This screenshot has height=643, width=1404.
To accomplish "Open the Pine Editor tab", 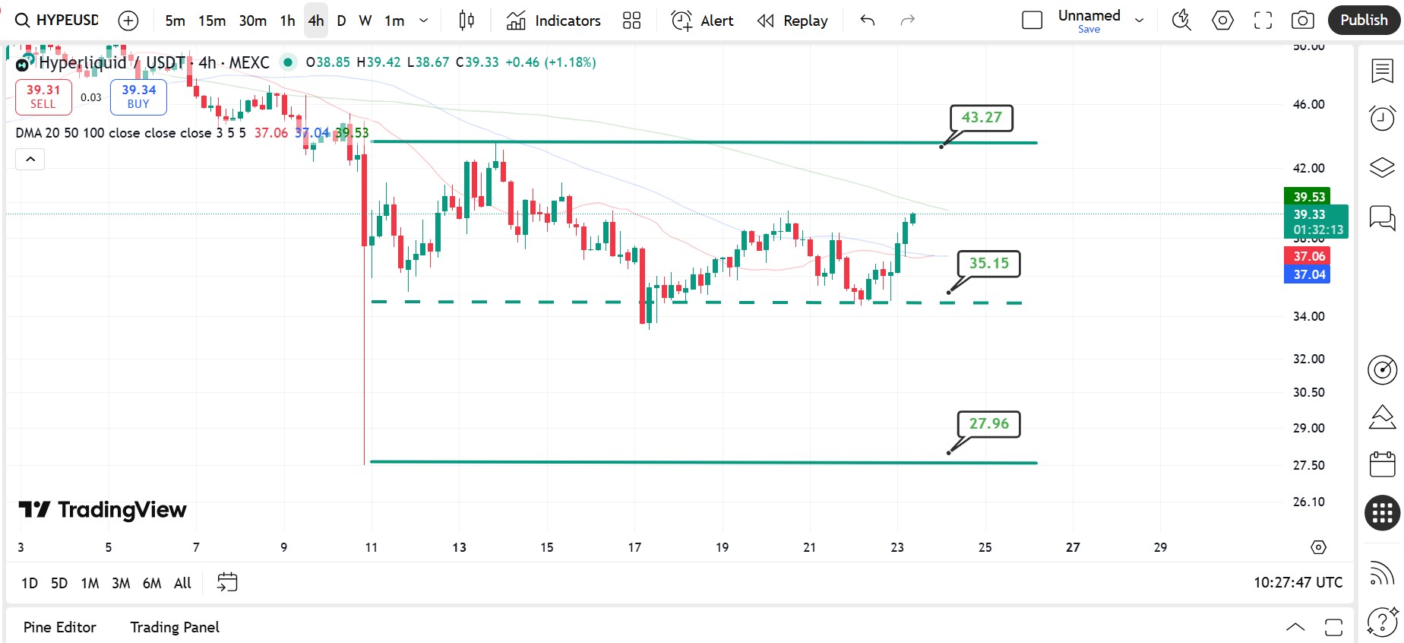I will coord(59,627).
